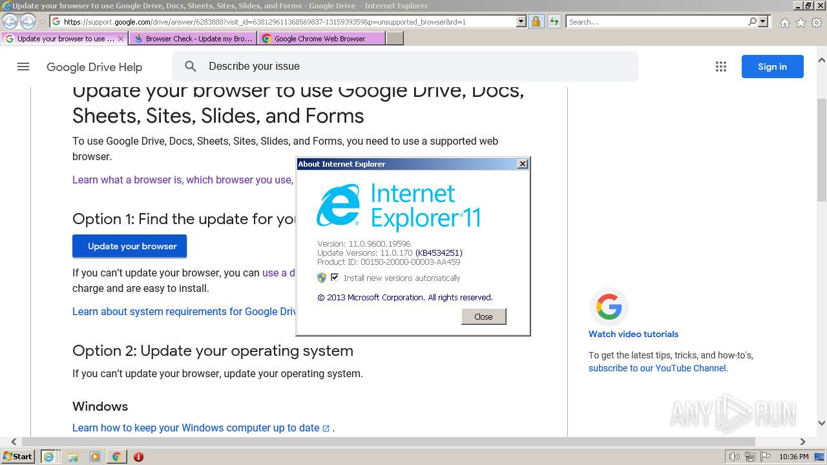
Task: Click the browser Back arrow button
Action: point(10,22)
